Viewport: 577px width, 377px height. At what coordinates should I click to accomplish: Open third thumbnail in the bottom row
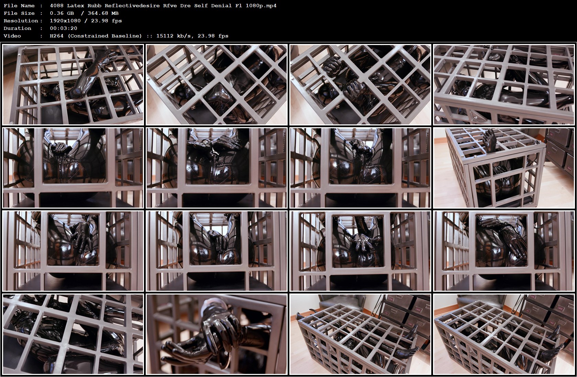click(360, 334)
